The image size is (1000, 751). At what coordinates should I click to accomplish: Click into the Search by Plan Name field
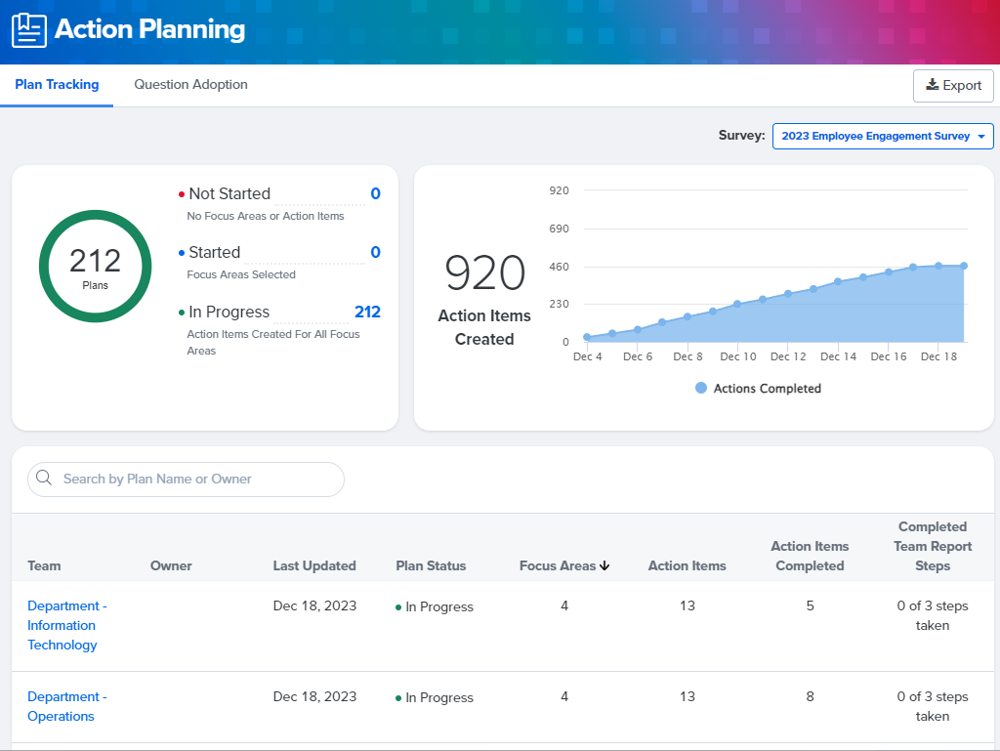pyautogui.click(x=195, y=479)
